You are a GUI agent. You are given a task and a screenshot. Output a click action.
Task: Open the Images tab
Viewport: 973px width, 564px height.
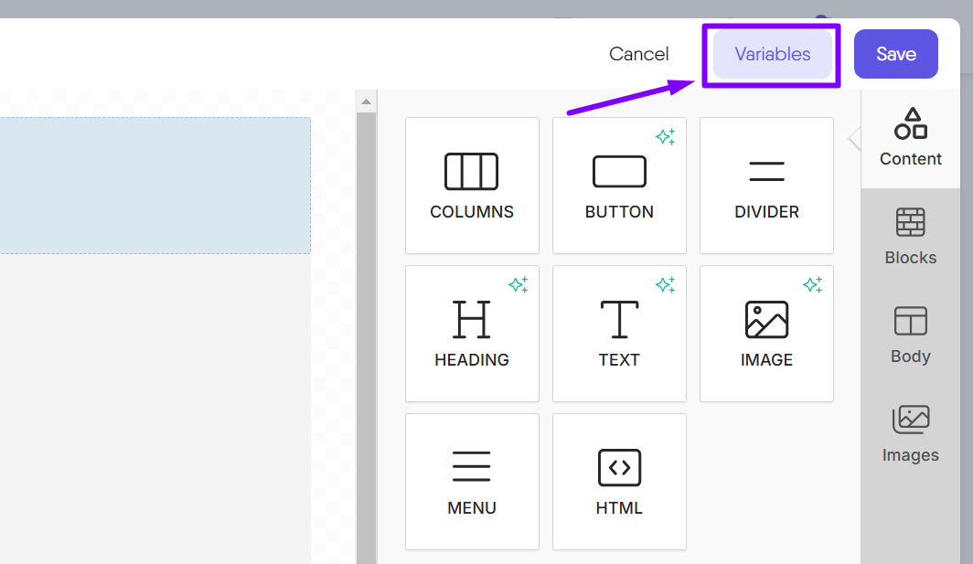click(x=910, y=434)
